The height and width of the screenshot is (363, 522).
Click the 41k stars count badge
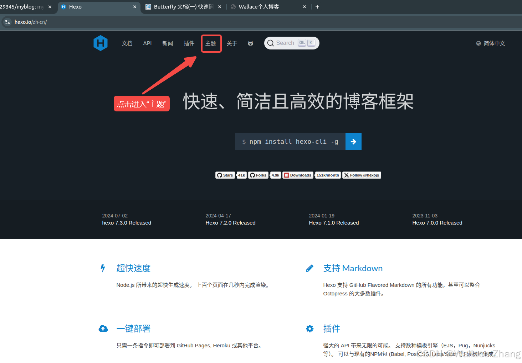point(241,175)
